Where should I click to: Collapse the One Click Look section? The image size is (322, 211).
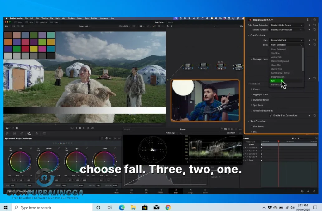(249, 35)
